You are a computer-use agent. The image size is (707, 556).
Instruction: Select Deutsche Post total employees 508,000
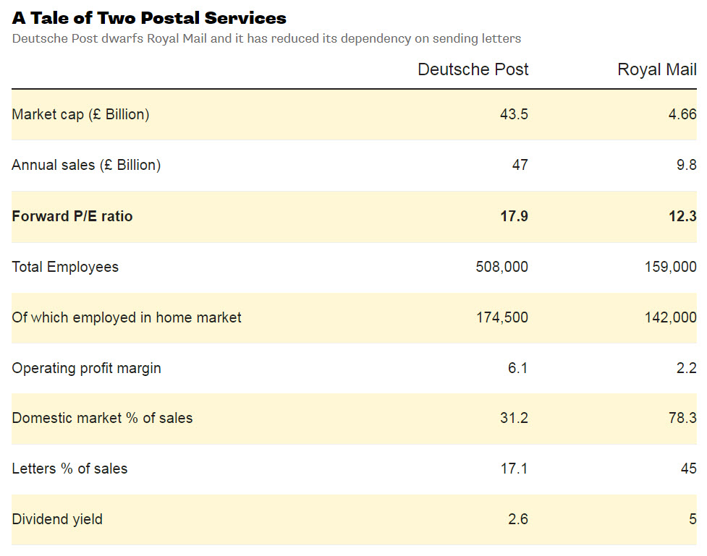(x=501, y=267)
